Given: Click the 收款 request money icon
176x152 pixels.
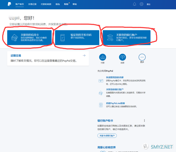Looking at the screenshot, I should tap(122, 57).
